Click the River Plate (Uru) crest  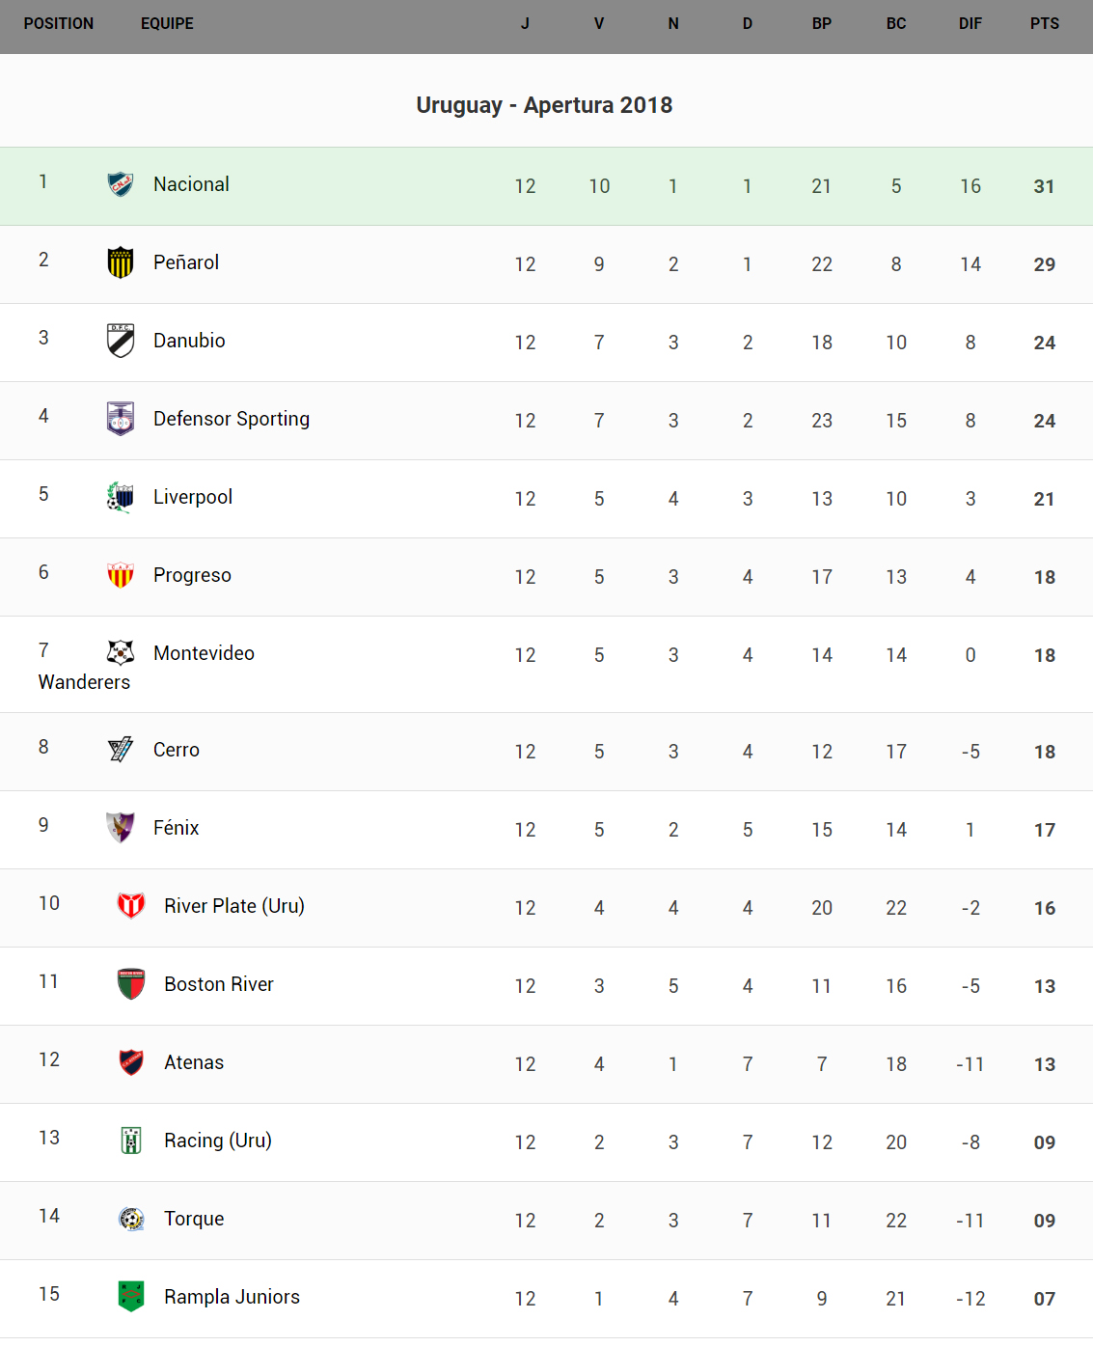(131, 906)
